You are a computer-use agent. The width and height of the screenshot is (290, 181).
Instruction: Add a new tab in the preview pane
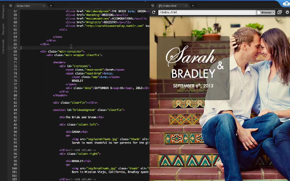coord(193,6)
